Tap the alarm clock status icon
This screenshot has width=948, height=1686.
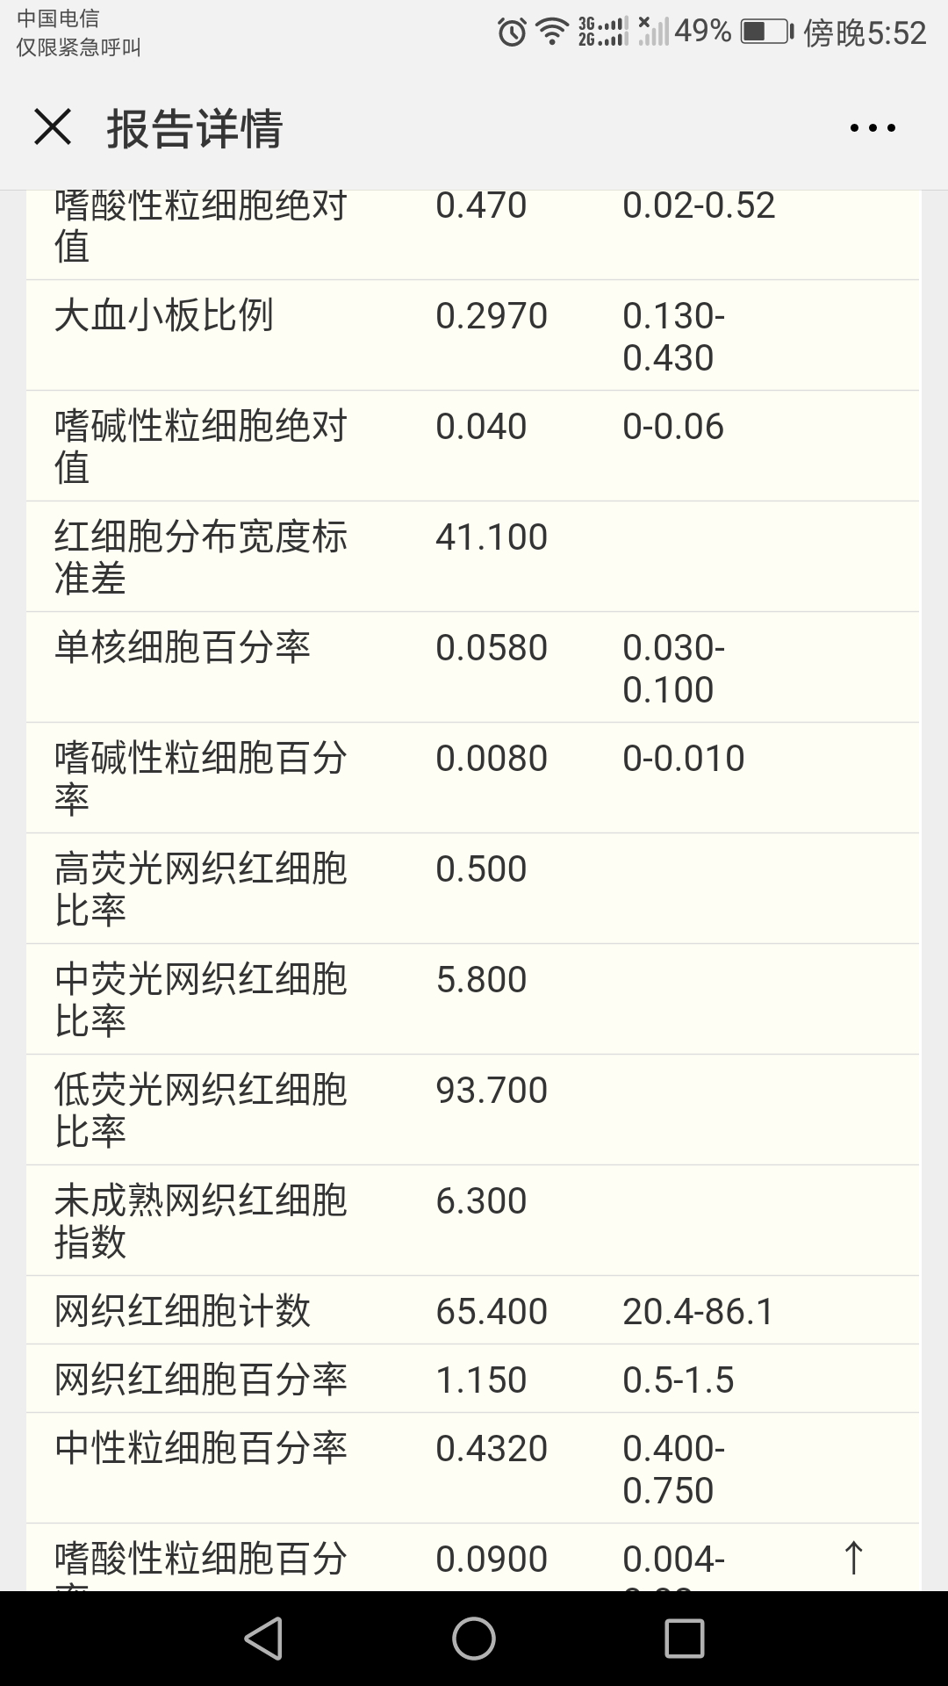512,32
